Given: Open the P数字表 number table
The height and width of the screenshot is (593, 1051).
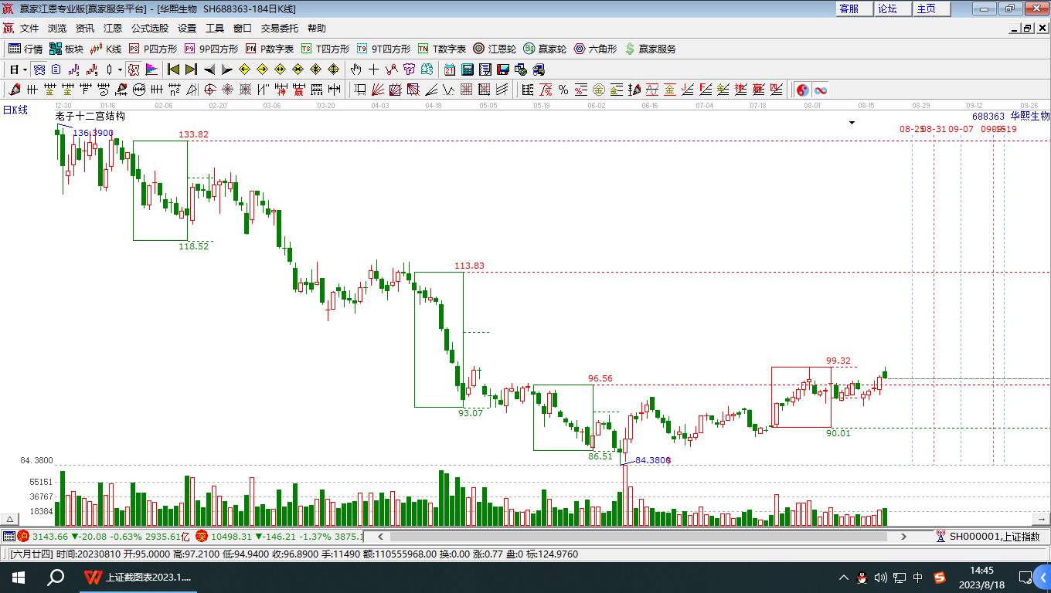Looking at the screenshot, I should coord(270,49).
